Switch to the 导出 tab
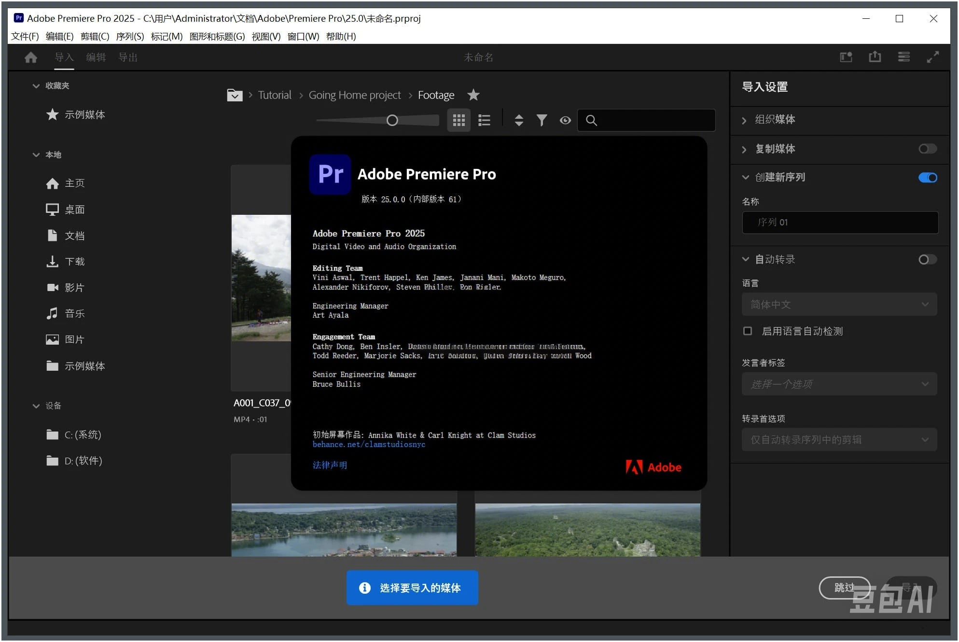The image size is (959, 642). coord(128,57)
